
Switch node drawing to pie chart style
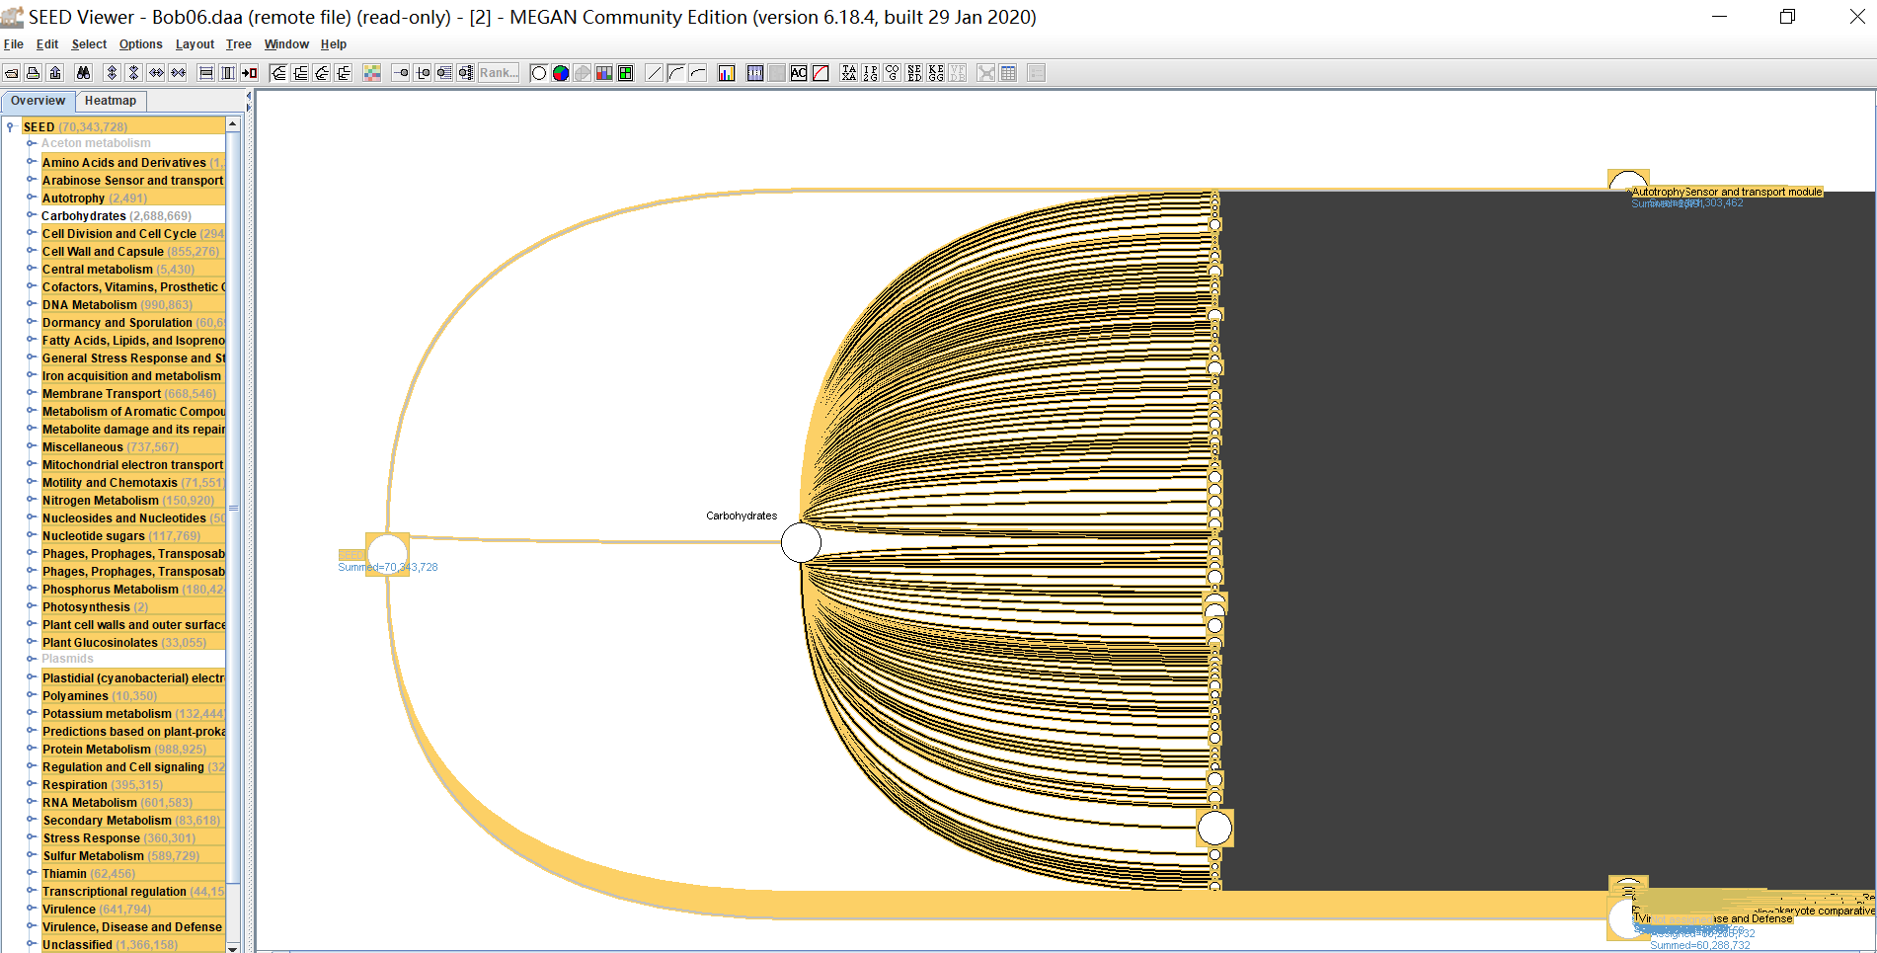coord(561,73)
